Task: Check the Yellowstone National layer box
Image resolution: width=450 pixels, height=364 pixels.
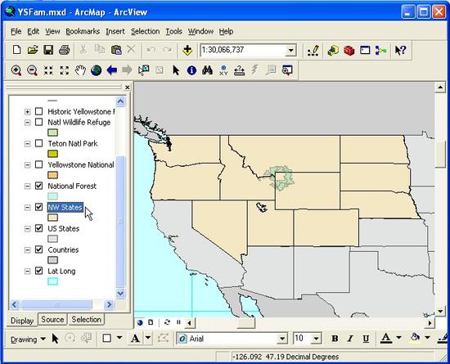Action: pos(38,164)
